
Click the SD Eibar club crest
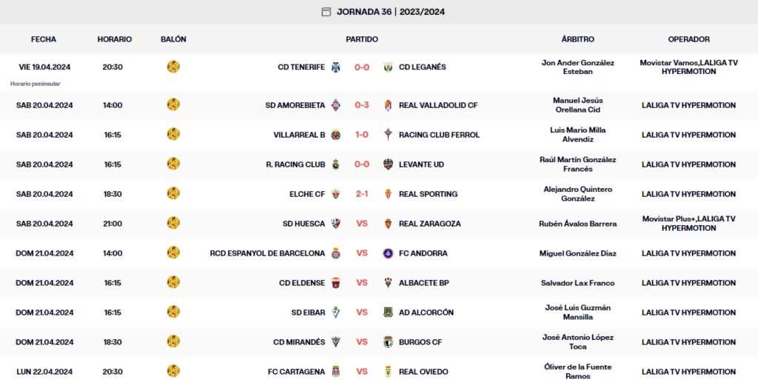335,312
